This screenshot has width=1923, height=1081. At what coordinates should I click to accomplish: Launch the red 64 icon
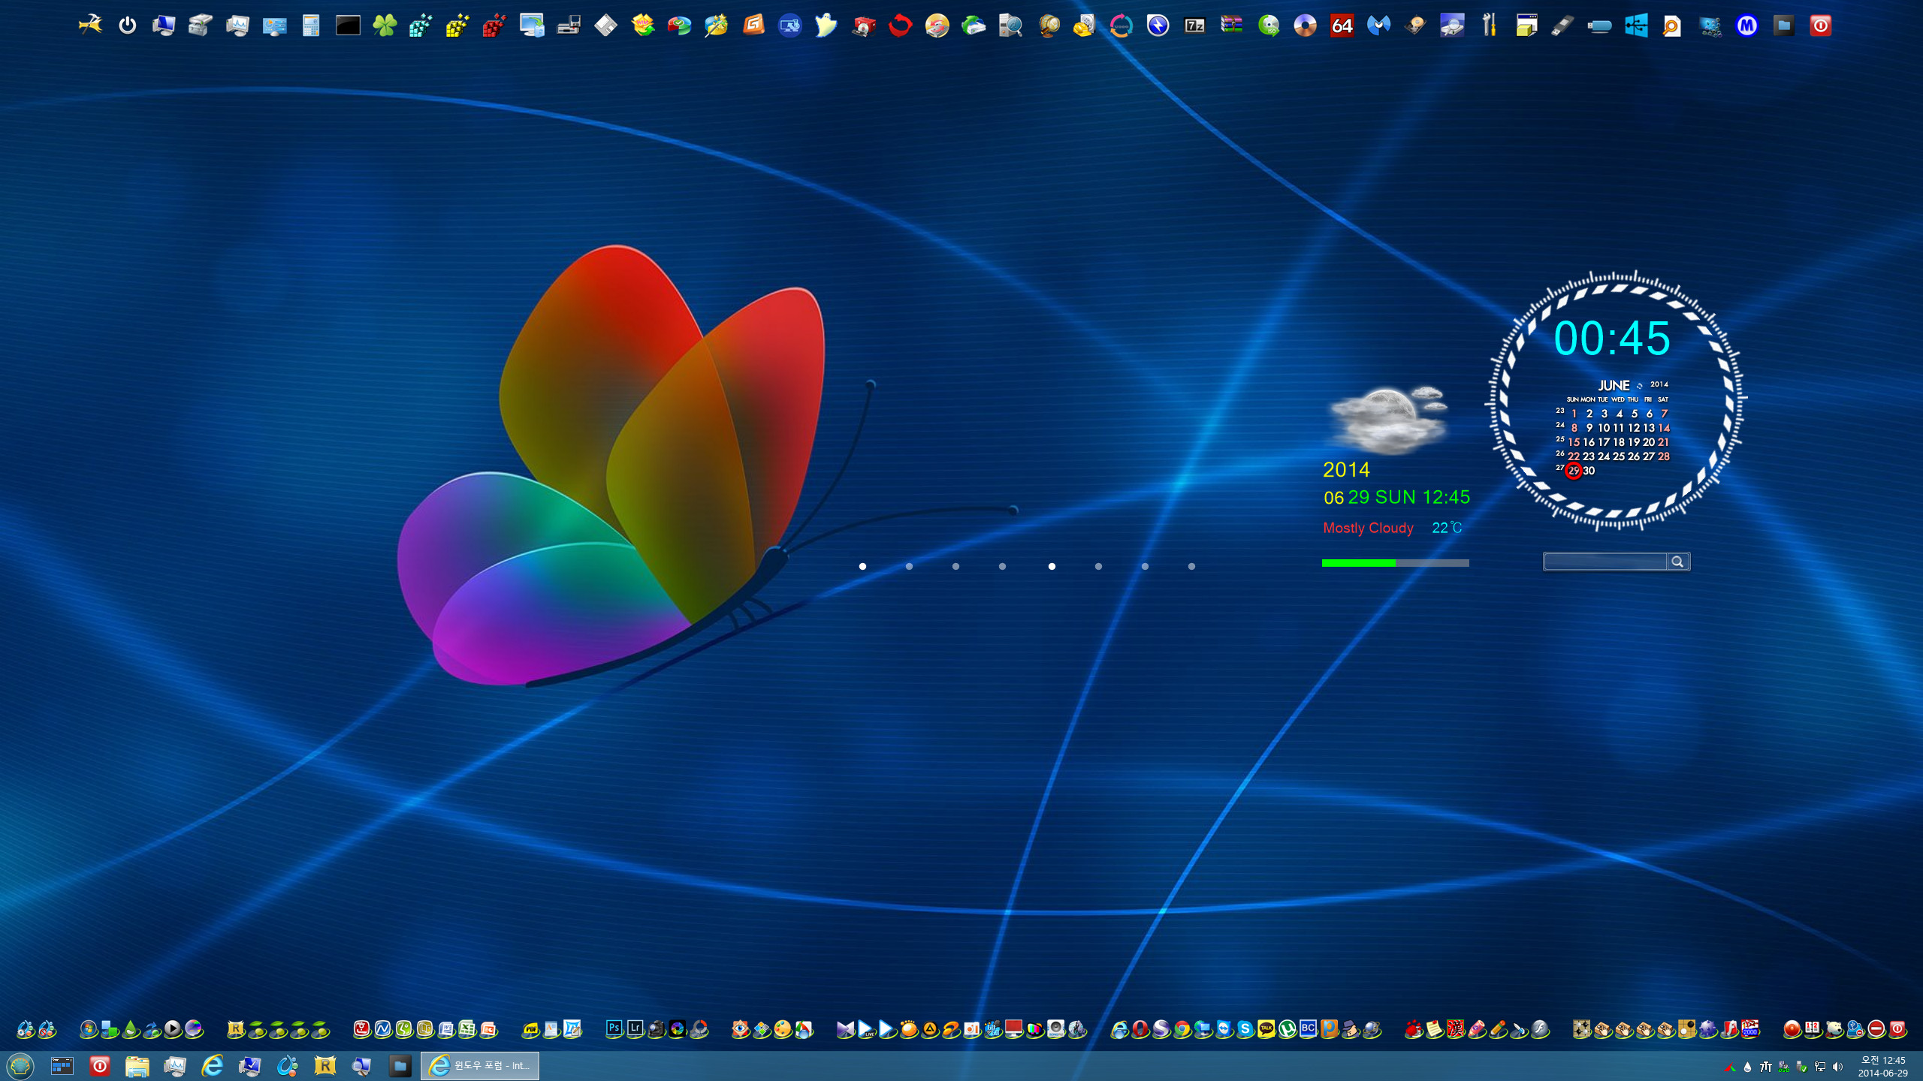tap(1342, 26)
